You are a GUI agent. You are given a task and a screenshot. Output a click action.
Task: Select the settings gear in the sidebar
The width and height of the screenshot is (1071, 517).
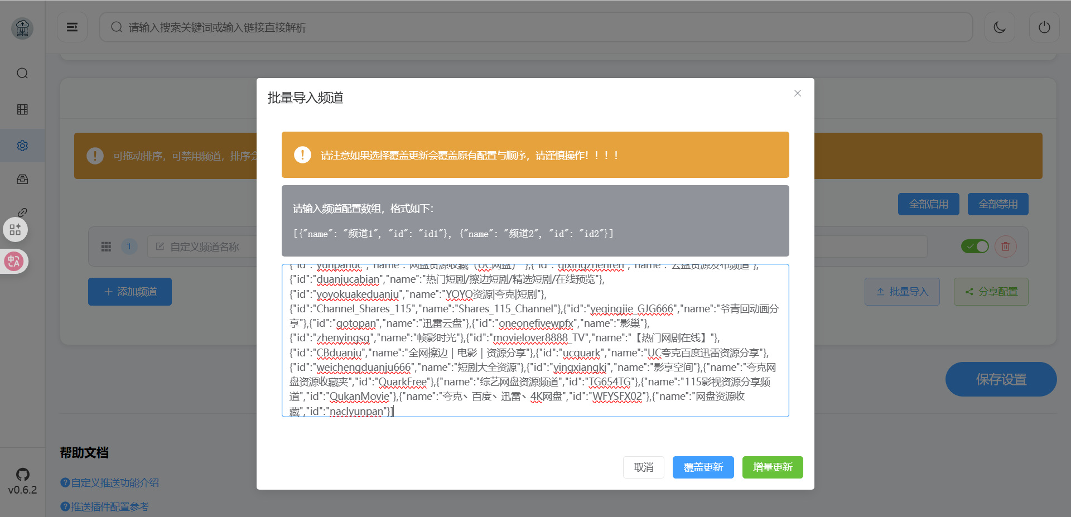[x=22, y=146]
